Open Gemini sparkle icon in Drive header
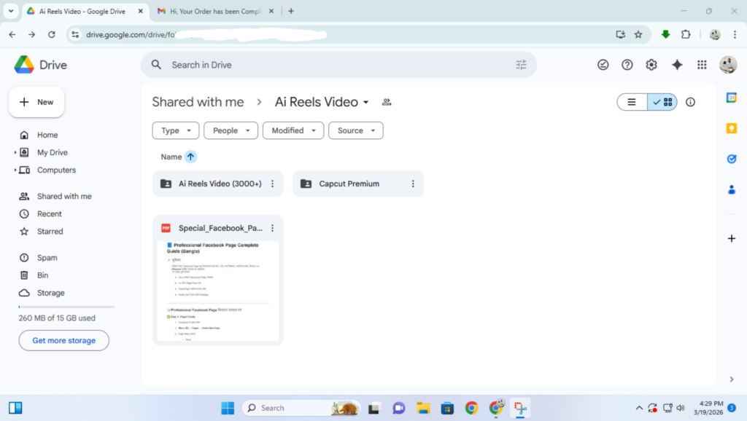This screenshot has height=421, width=747. coord(677,65)
